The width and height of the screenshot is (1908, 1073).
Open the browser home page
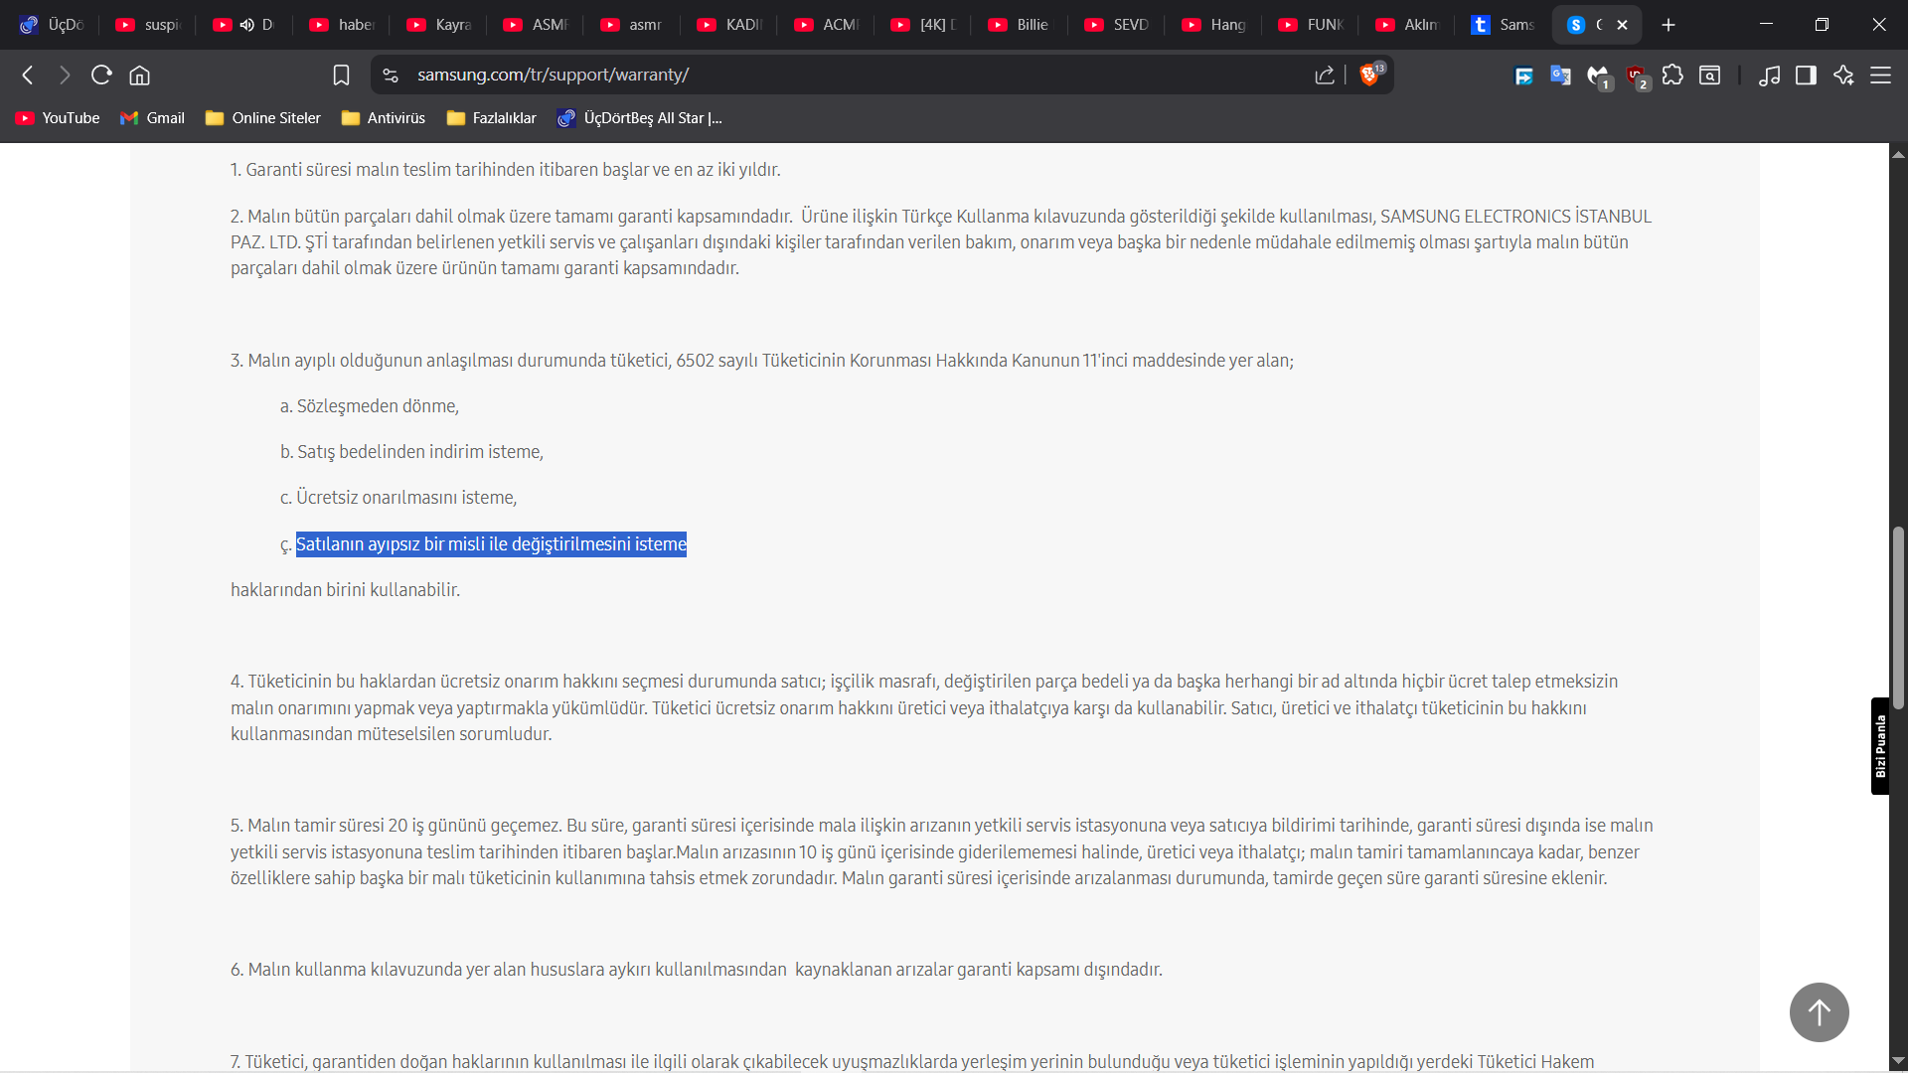click(x=140, y=75)
